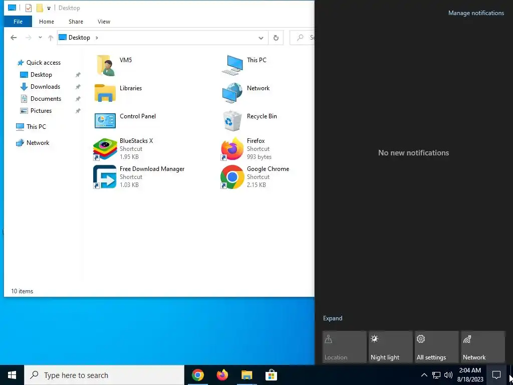The image size is (513, 385).
Task: Select the Libraries folder icon
Action: (105, 93)
